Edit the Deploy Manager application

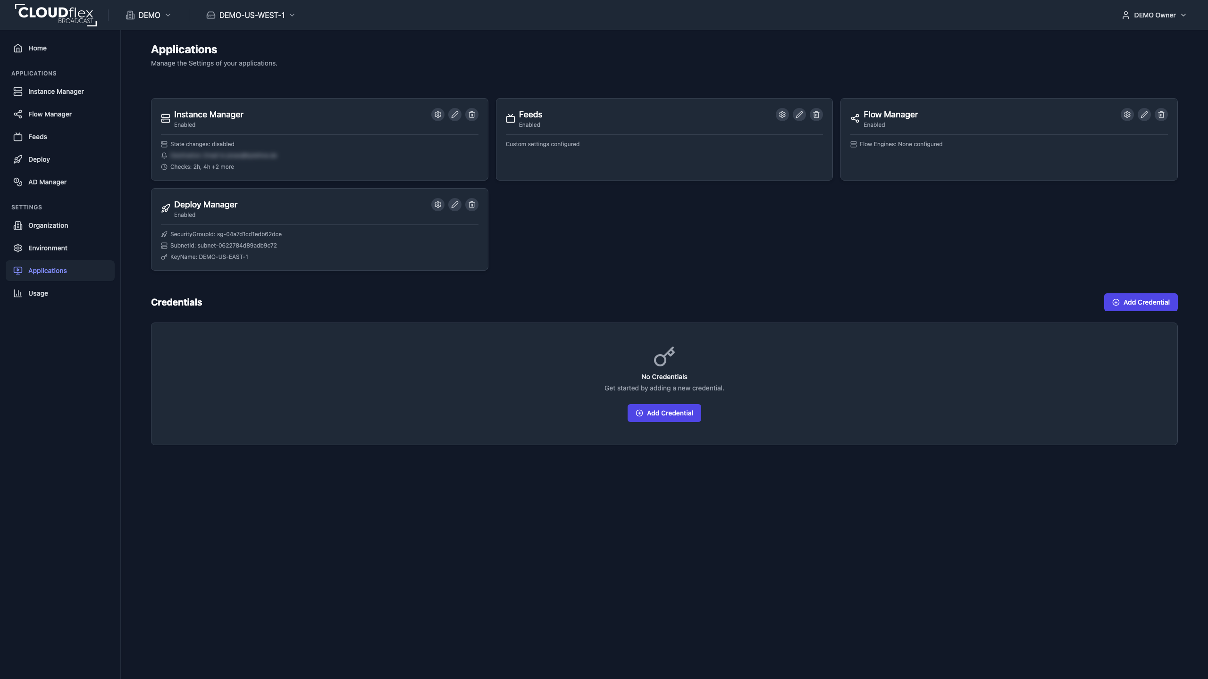click(455, 205)
